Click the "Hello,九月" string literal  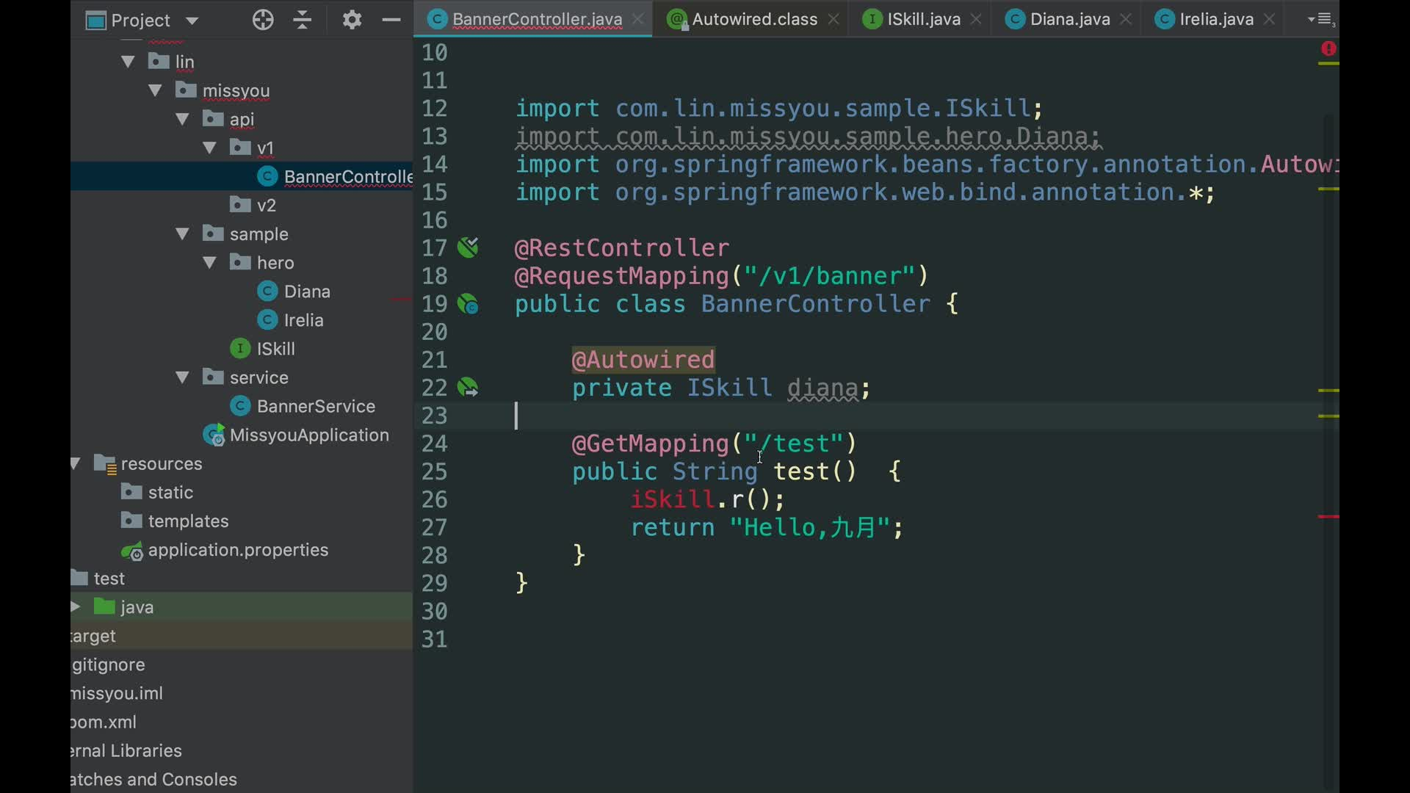coord(809,527)
